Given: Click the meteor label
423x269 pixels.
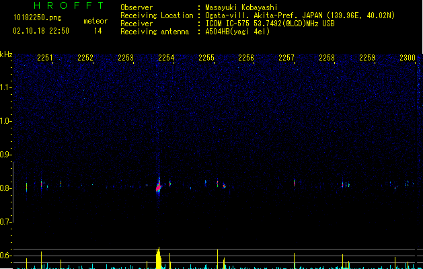Looking at the screenshot, I should pyautogui.click(x=95, y=21).
